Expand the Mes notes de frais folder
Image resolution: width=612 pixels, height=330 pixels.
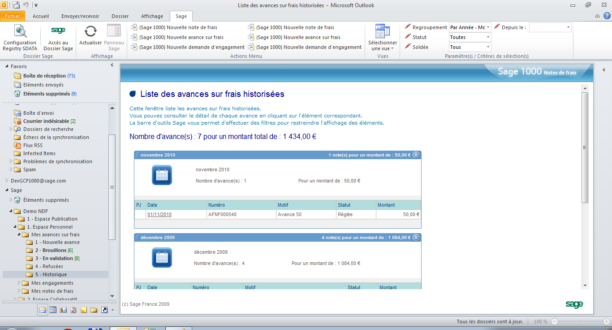[19, 291]
